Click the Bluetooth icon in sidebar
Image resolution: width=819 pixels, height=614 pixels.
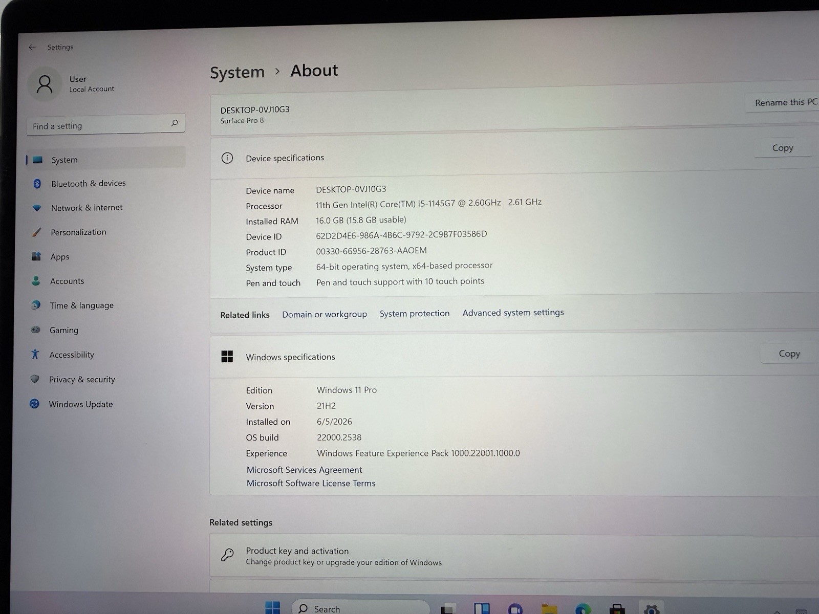coord(37,184)
